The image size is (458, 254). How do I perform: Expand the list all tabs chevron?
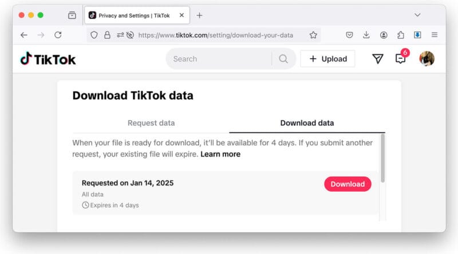(x=417, y=15)
